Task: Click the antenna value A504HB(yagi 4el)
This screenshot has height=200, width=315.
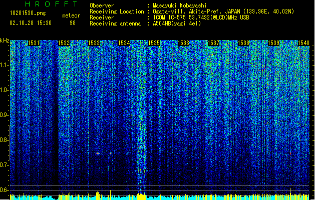Action: click(177, 23)
